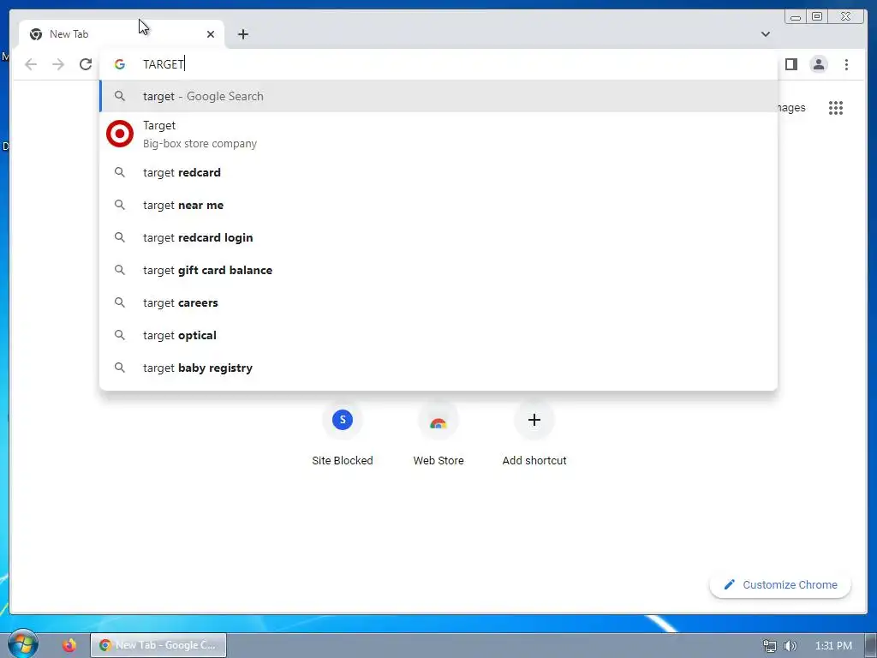Viewport: 877px width, 658px height.
Task: Click the Chrome favicon on the New Tab tab
Action: pos(36,34)
